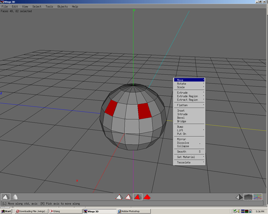This screenshot has height=214, width=268.
Task: Switch to face selection mode icon
Action: point(137,197)
